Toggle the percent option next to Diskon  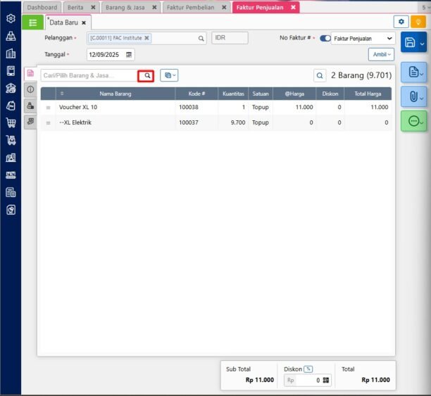(308, 369)
